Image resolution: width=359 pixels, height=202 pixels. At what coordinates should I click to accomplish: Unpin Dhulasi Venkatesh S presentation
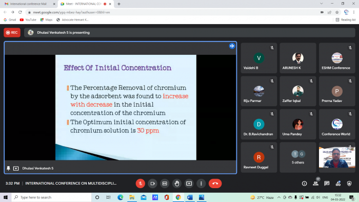click(x=9, y=168)
